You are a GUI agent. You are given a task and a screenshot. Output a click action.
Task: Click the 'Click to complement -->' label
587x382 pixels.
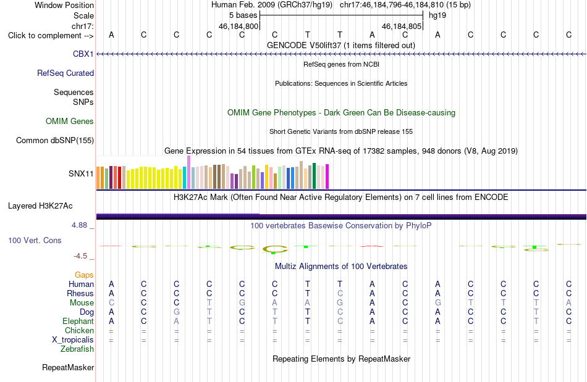pos(51,36)
